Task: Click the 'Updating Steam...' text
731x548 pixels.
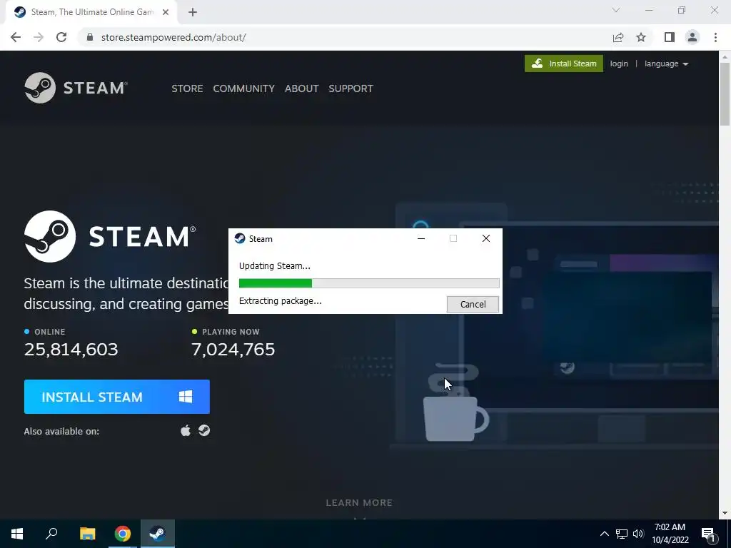Action: (x=275, y=266)
